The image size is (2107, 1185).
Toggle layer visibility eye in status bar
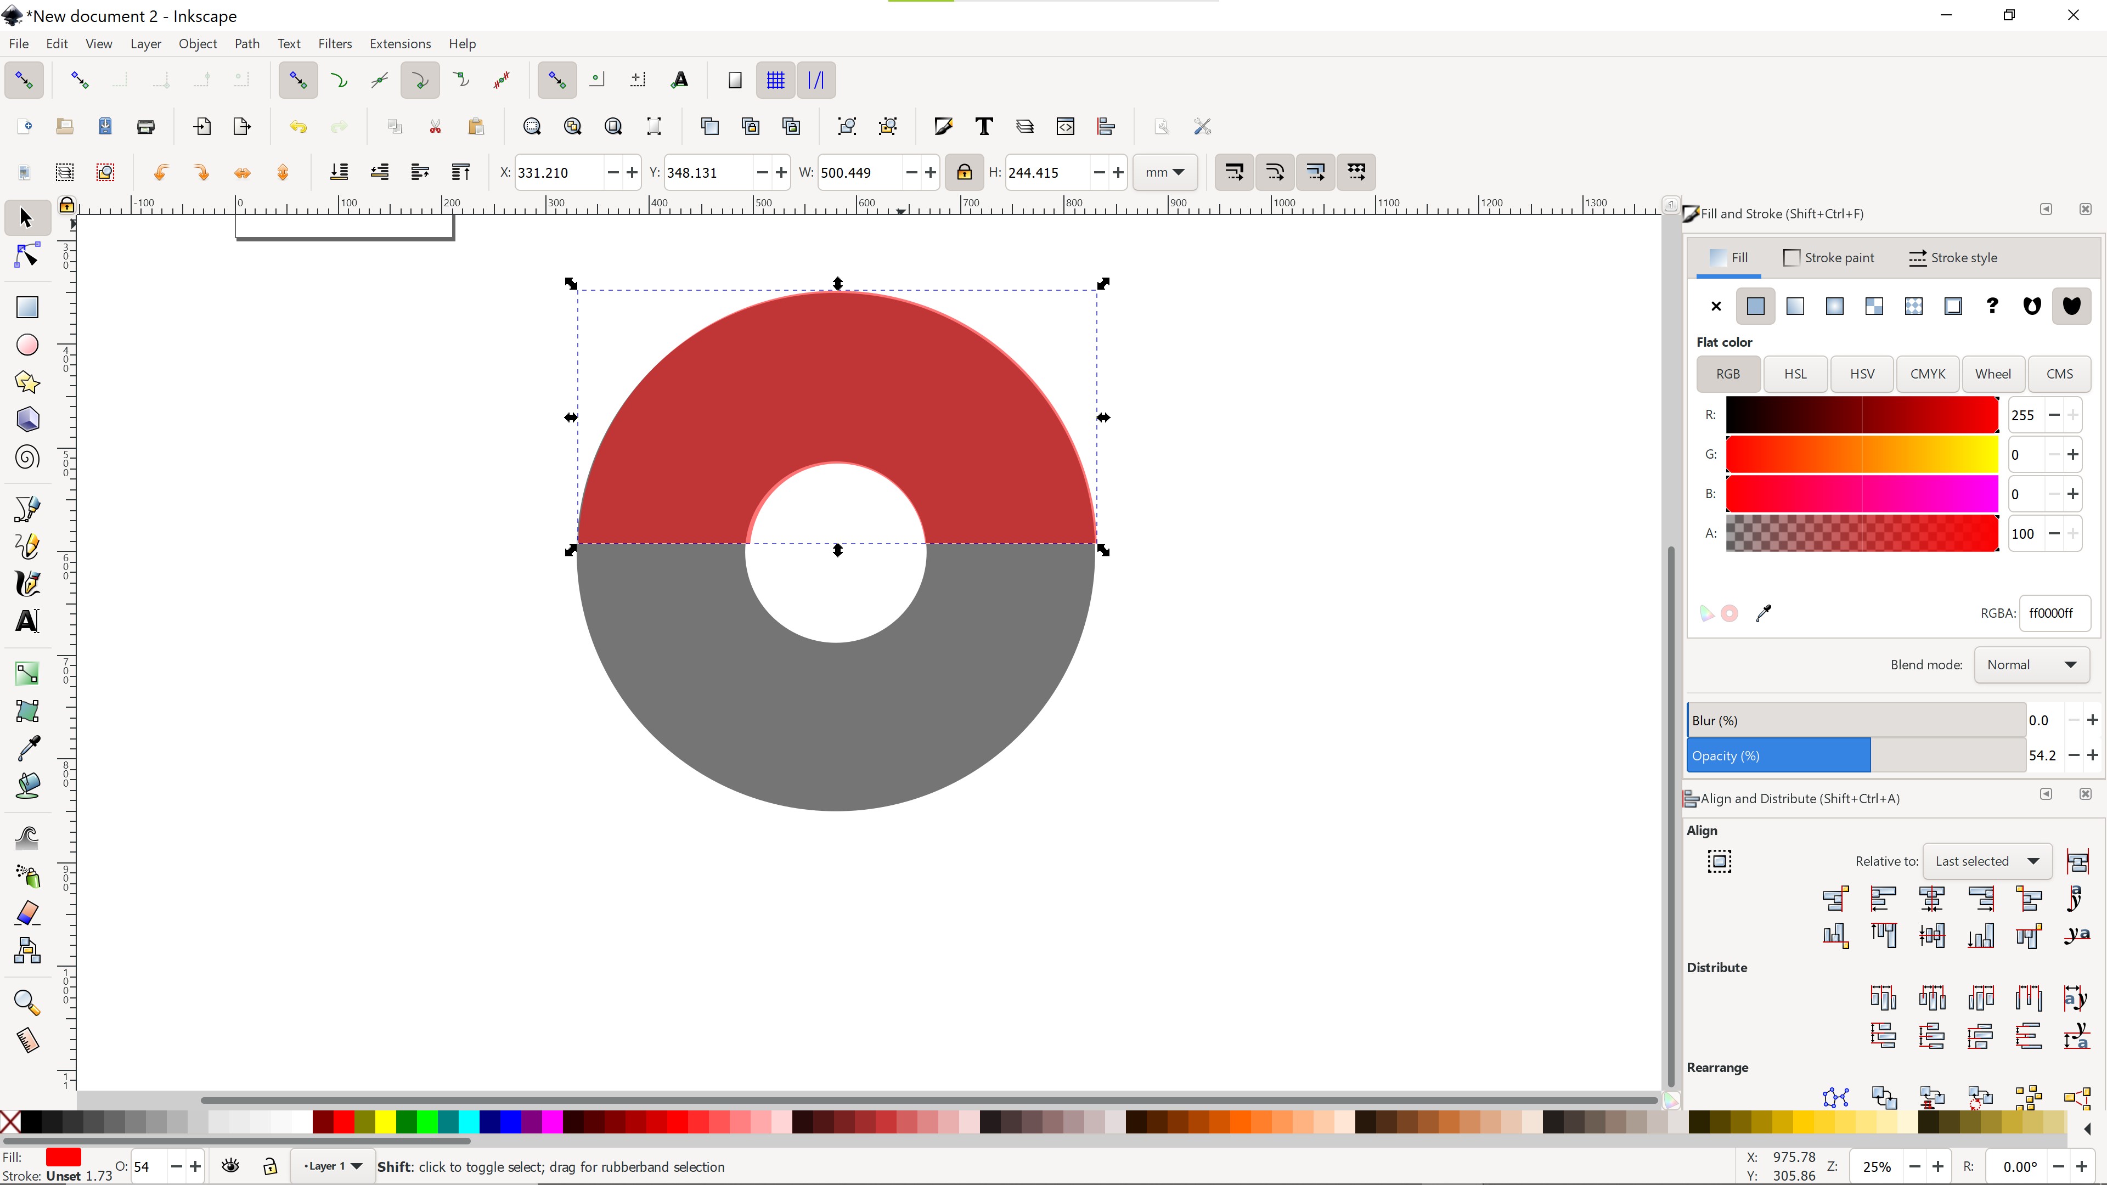[230, 1166]
